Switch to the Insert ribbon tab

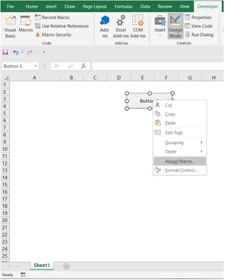coord(51,7)
